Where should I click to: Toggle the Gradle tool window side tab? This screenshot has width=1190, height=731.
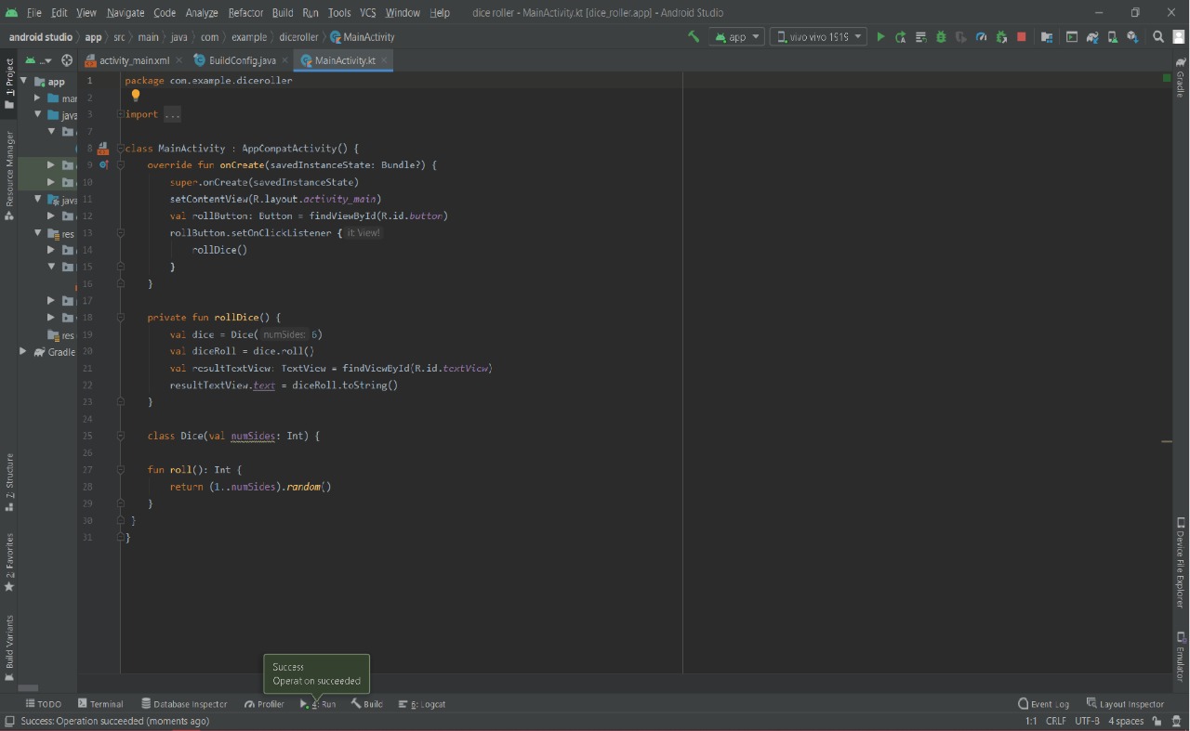tap(1181, 78)
